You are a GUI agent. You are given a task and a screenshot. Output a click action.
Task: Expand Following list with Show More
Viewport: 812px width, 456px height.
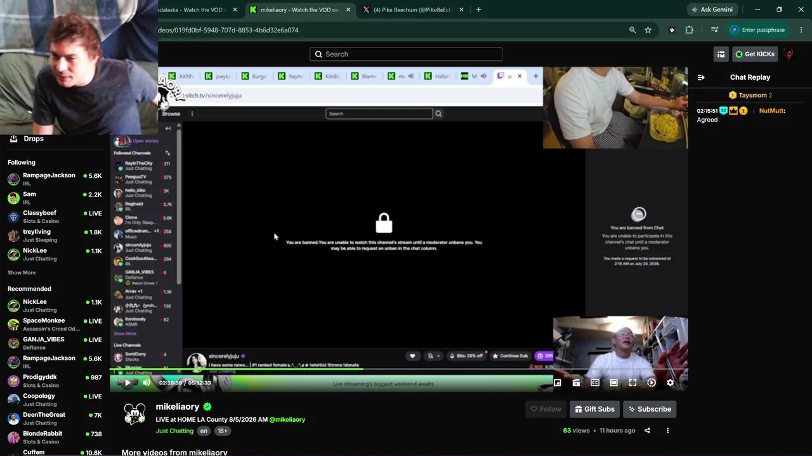(x=22, y=272)
